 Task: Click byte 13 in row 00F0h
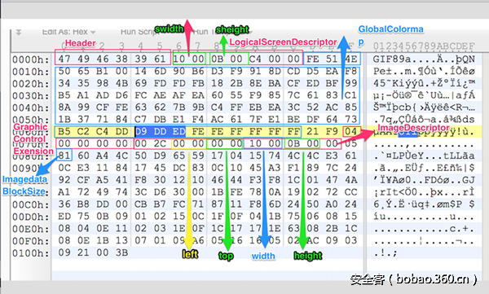coord(121,240)
